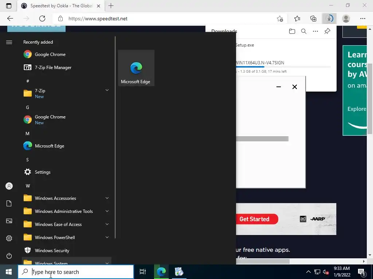Open Edge Collections
This screenshot has height=279, width=373.
(x=313, y=19)
